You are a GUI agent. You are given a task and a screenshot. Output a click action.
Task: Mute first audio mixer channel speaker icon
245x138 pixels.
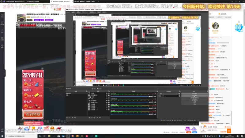152,97
